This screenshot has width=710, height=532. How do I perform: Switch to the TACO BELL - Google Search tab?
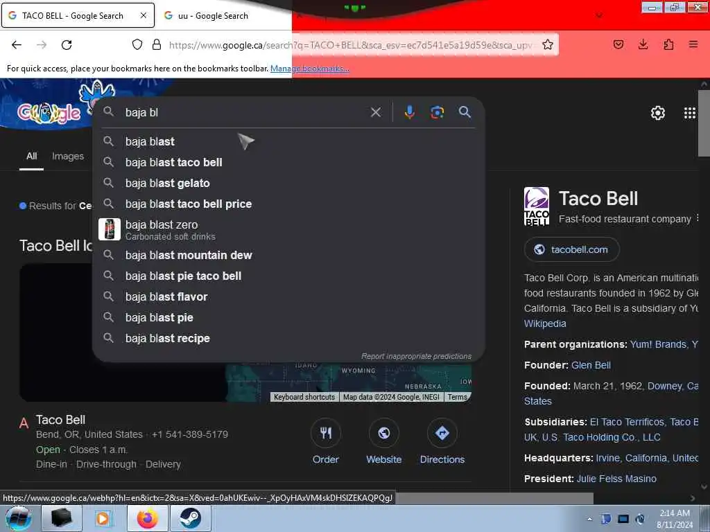click(72, 15)
